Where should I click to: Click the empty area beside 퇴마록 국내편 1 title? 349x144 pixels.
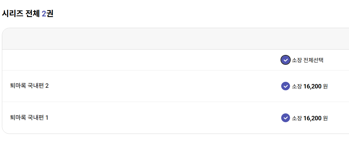point(158,118)
